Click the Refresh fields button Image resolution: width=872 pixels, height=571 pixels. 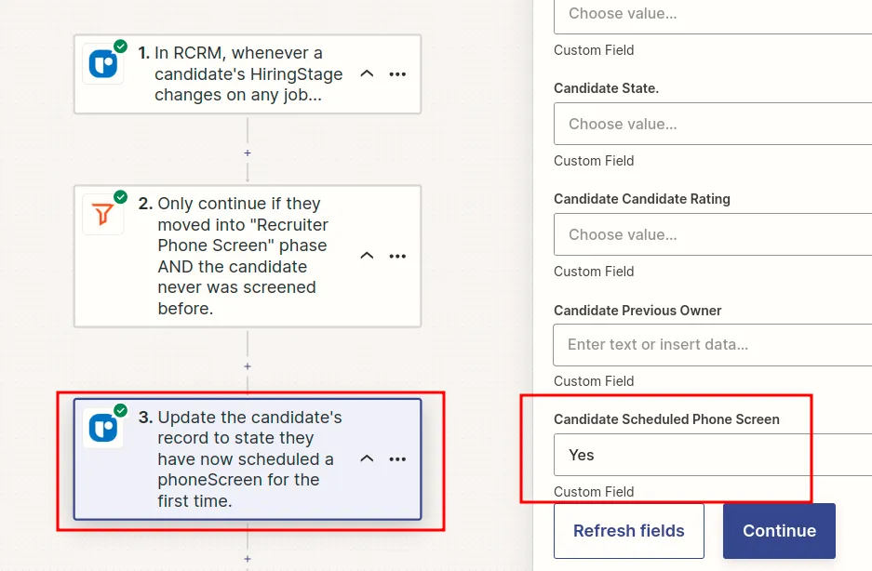[x=629, y=531]
